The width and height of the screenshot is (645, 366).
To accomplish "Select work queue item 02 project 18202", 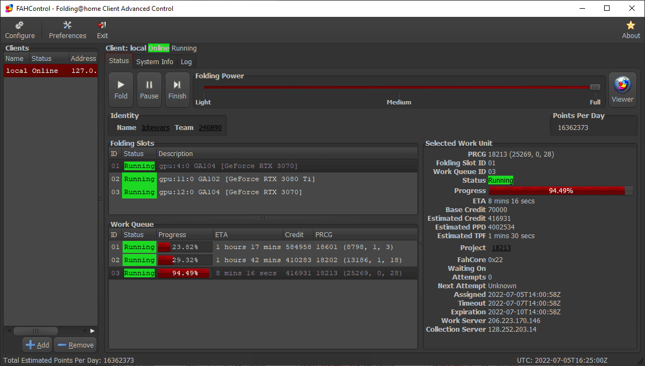I will pyautogui.click(x=263, y=260).
